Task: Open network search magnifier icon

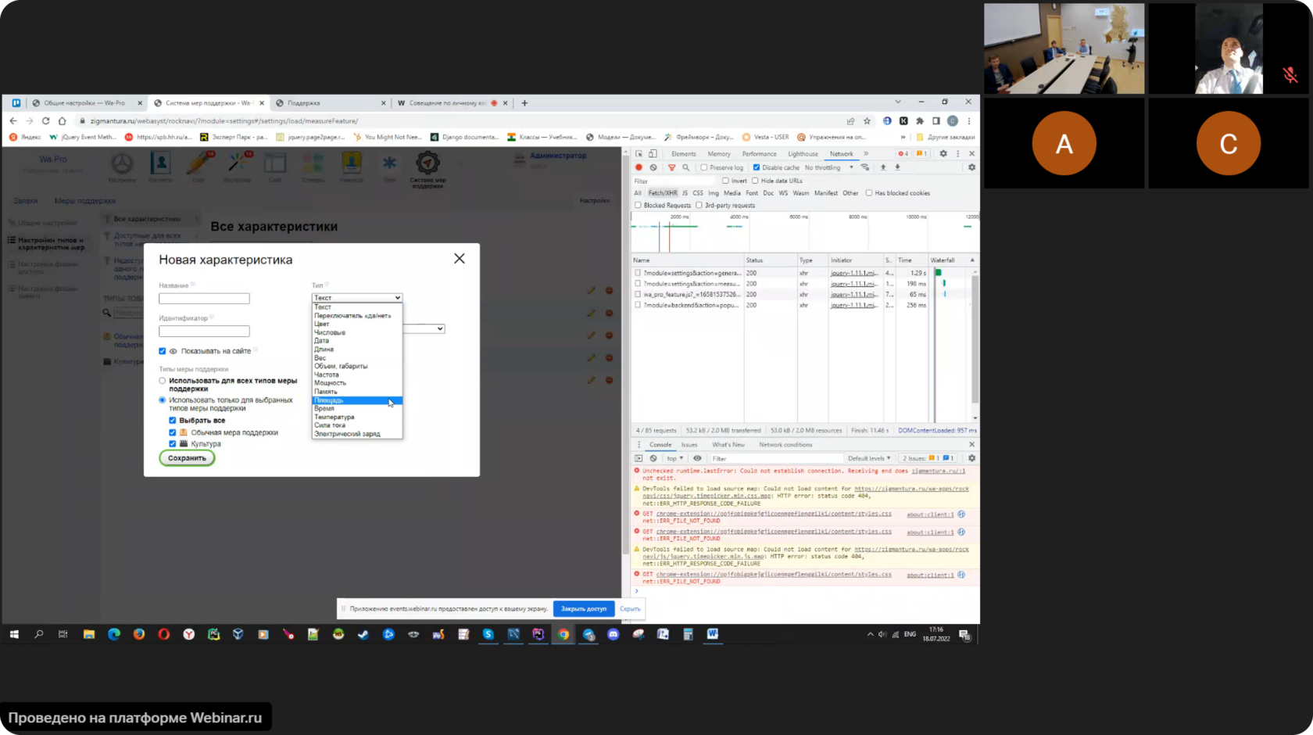Action: point(686,167)
